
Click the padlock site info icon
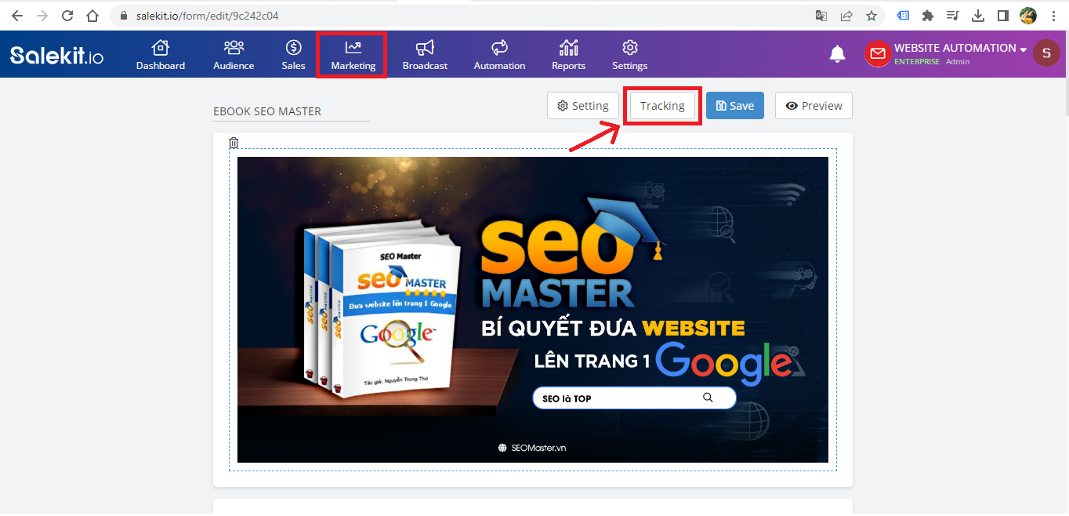coord(125,16)
